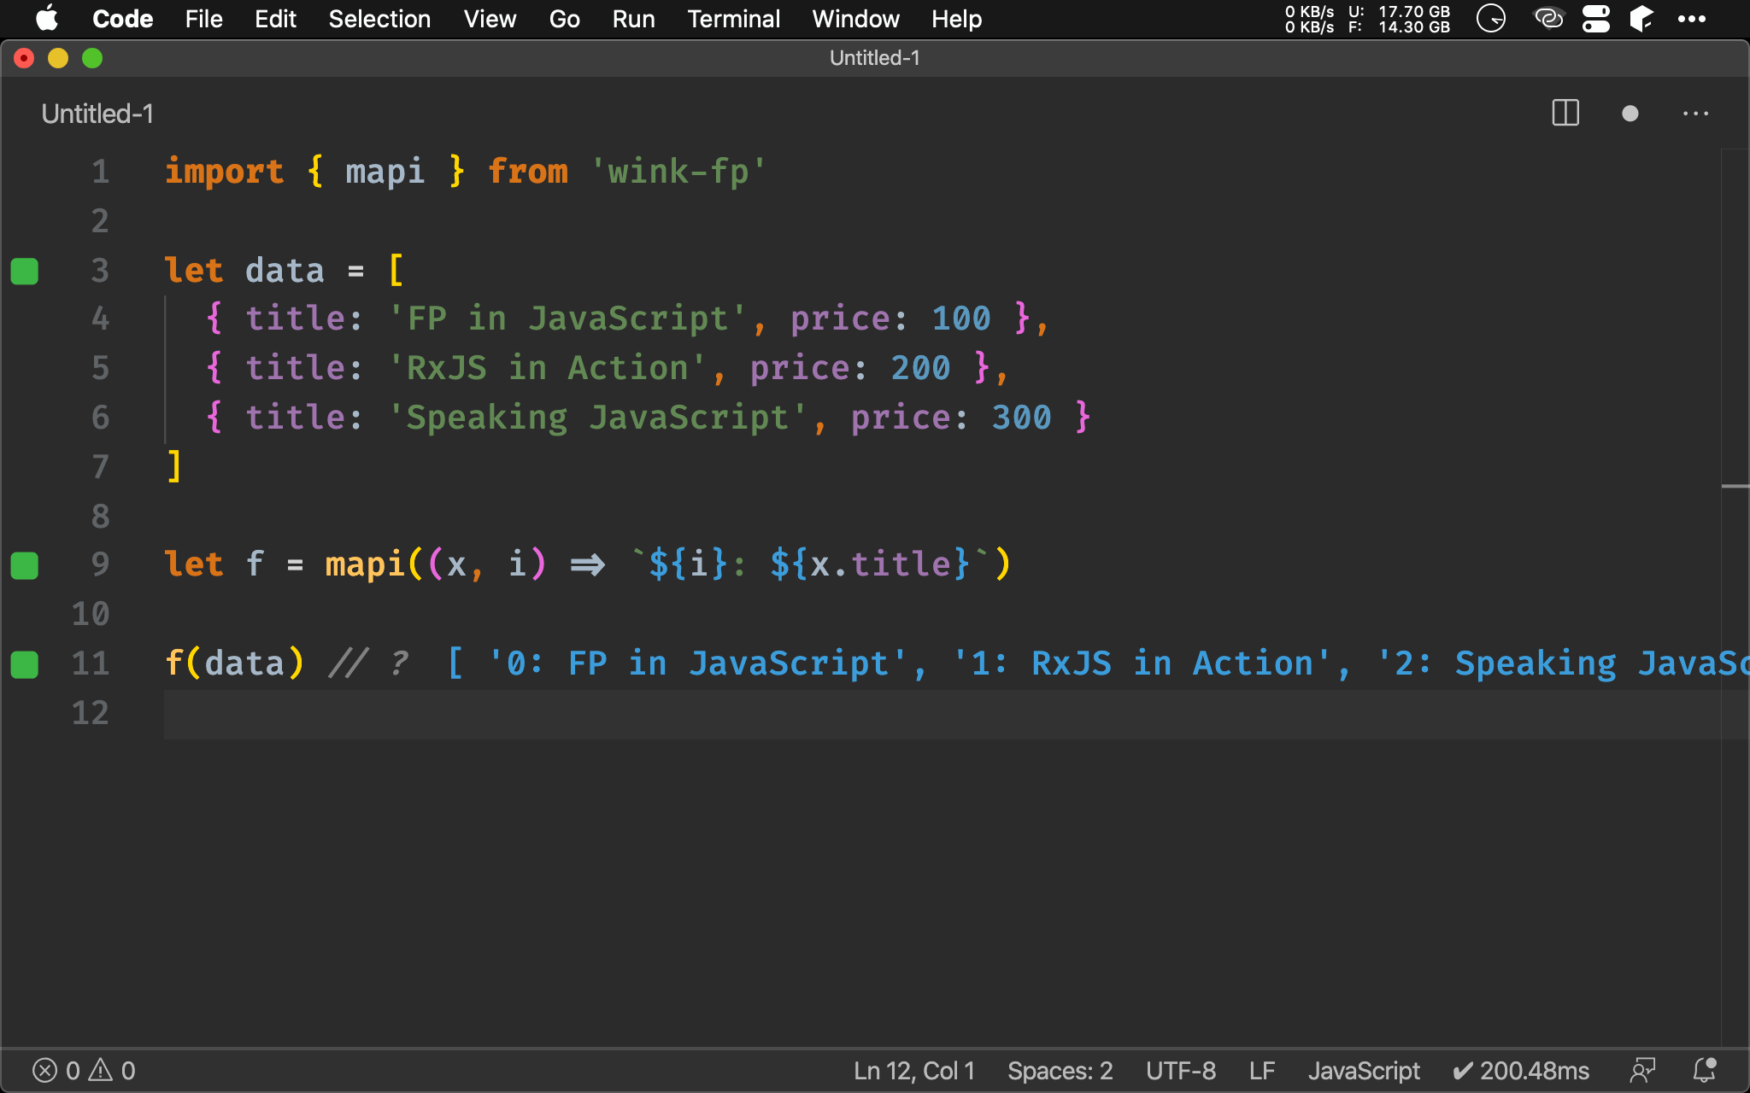Select the Untitled-1 editor tab
Screen dimensions: 1750x1093
coord(97,114)
